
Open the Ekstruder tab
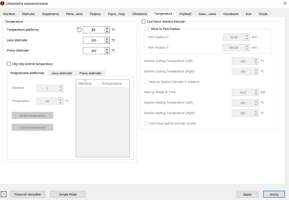[29, 14]
